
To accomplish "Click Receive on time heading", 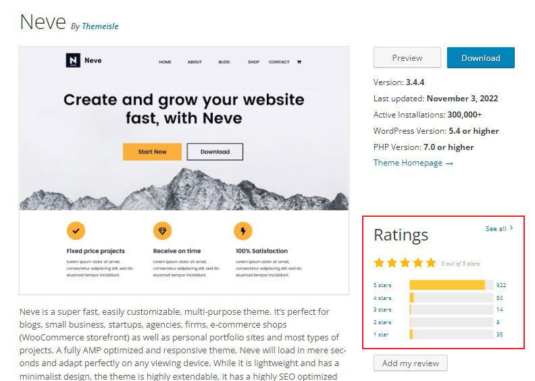I will [177, 251].
